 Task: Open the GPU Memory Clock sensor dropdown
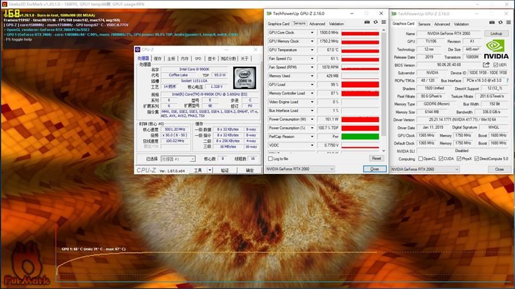click(312, 41)
